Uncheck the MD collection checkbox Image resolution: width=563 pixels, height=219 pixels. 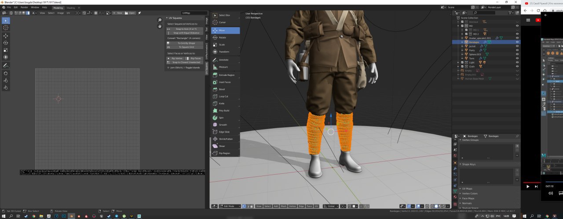pyautogui.click(x=462, y=25)
